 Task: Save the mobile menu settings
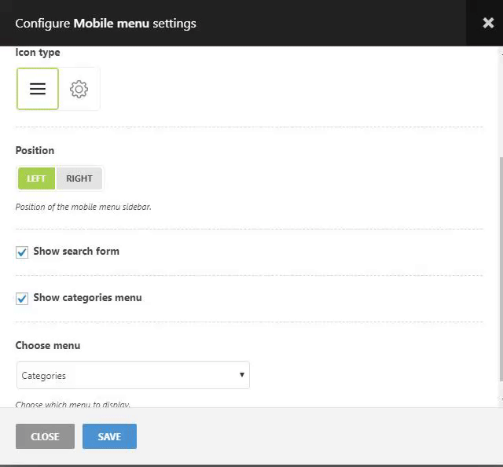pyautogui.click(x=109, y=436)
